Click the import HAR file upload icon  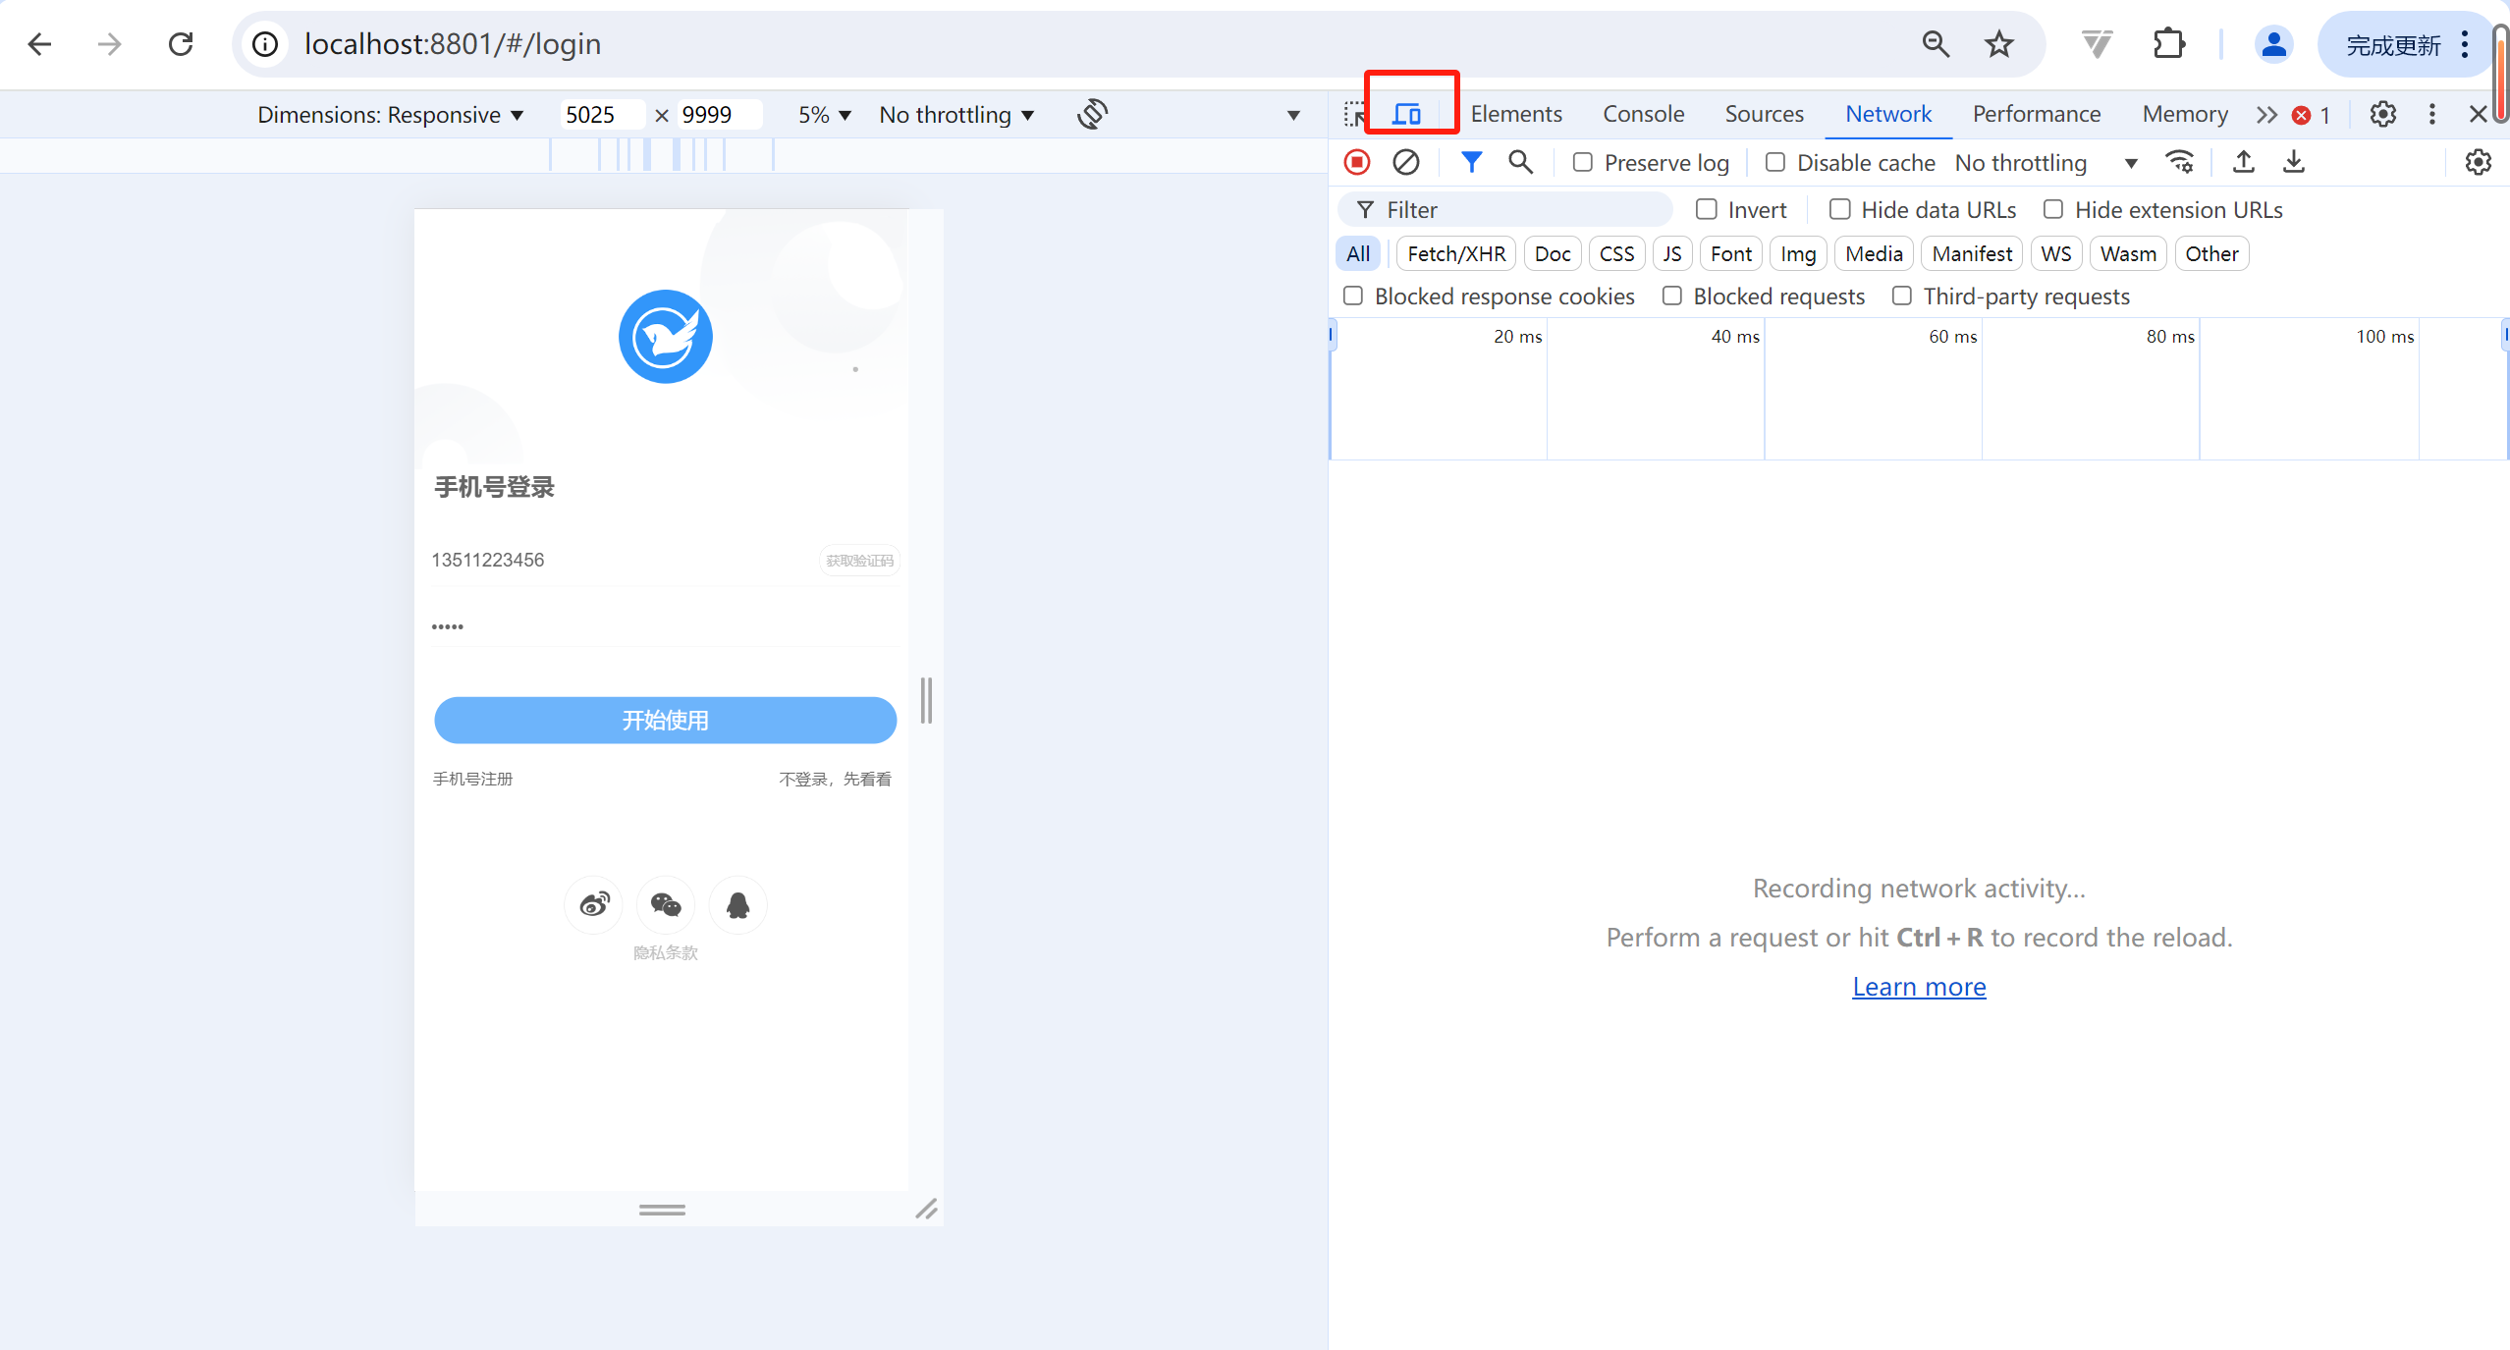point(2243,162)
